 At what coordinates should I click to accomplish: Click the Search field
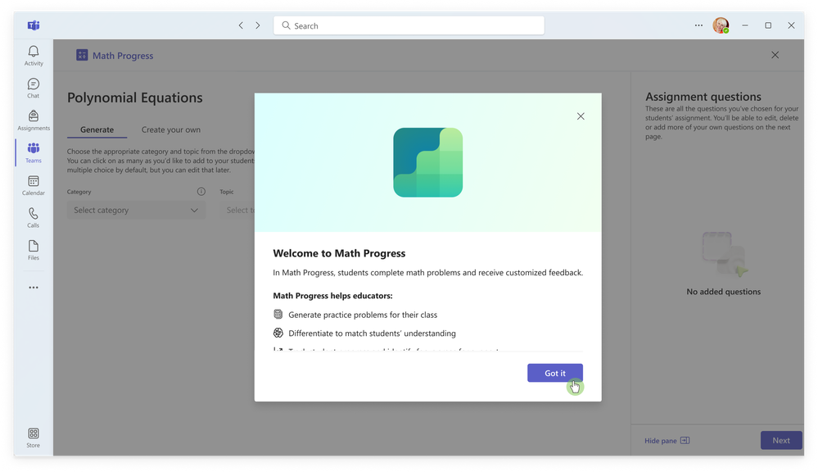(x=409, y=25)
